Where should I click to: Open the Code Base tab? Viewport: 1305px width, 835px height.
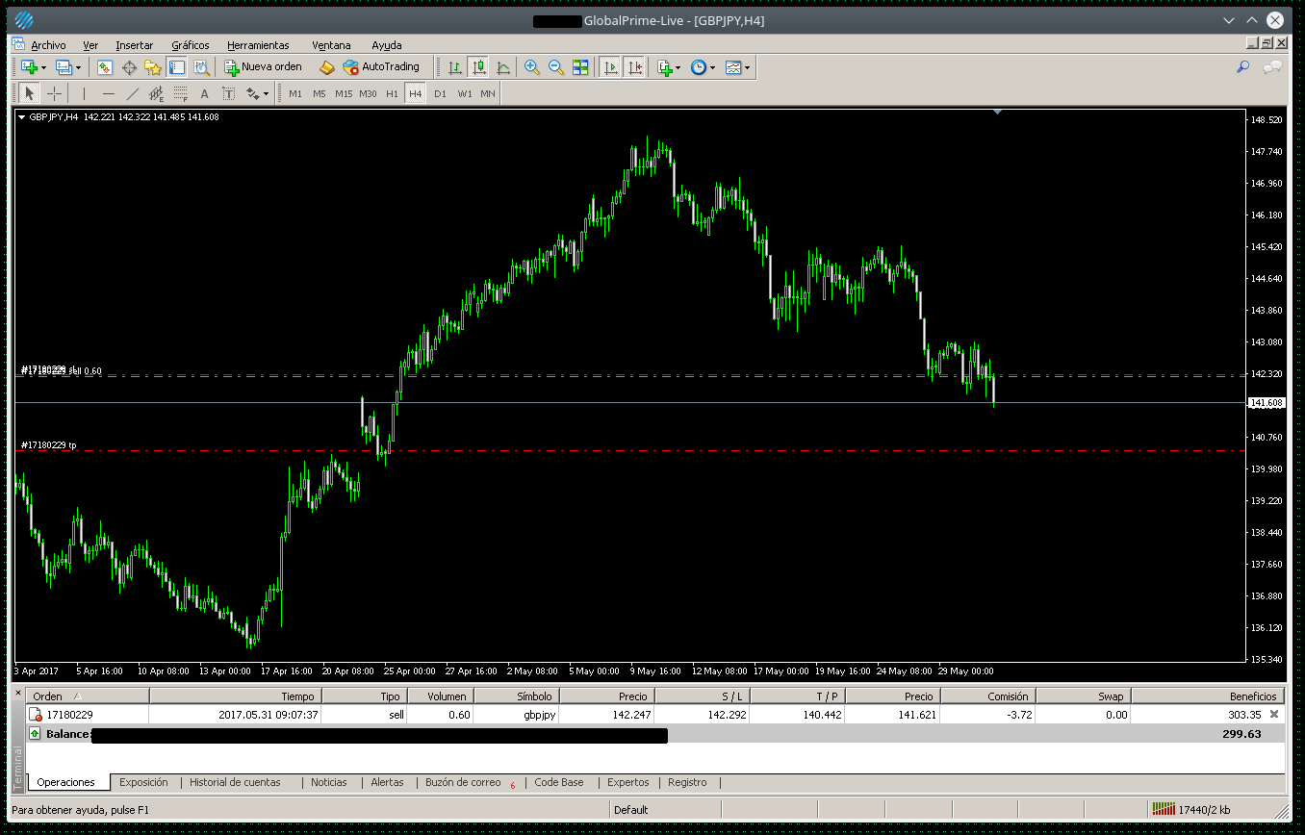point(559,782)
